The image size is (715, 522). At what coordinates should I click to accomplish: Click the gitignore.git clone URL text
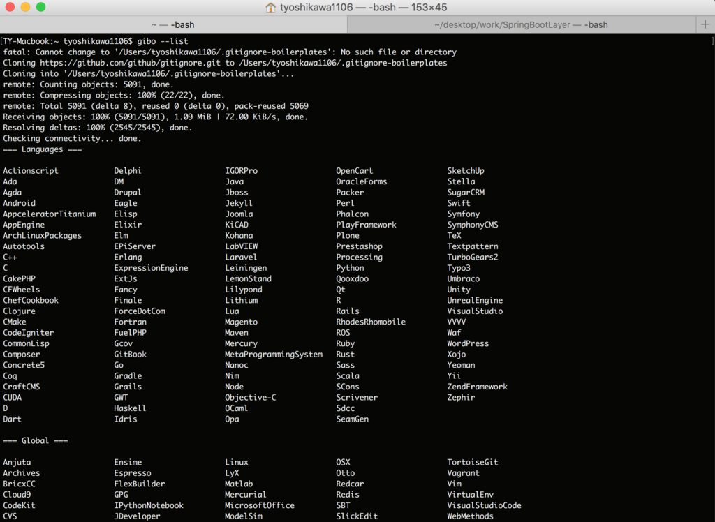pyautogui.click(x=130, y=63)
